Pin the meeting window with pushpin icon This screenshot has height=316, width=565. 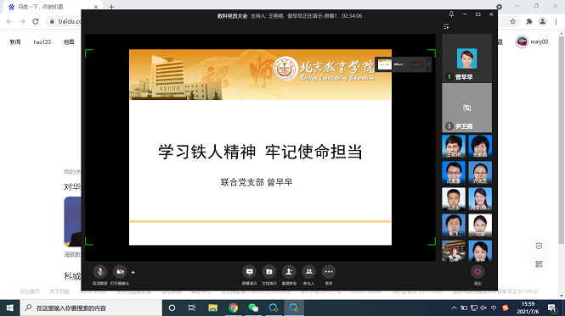451,14
